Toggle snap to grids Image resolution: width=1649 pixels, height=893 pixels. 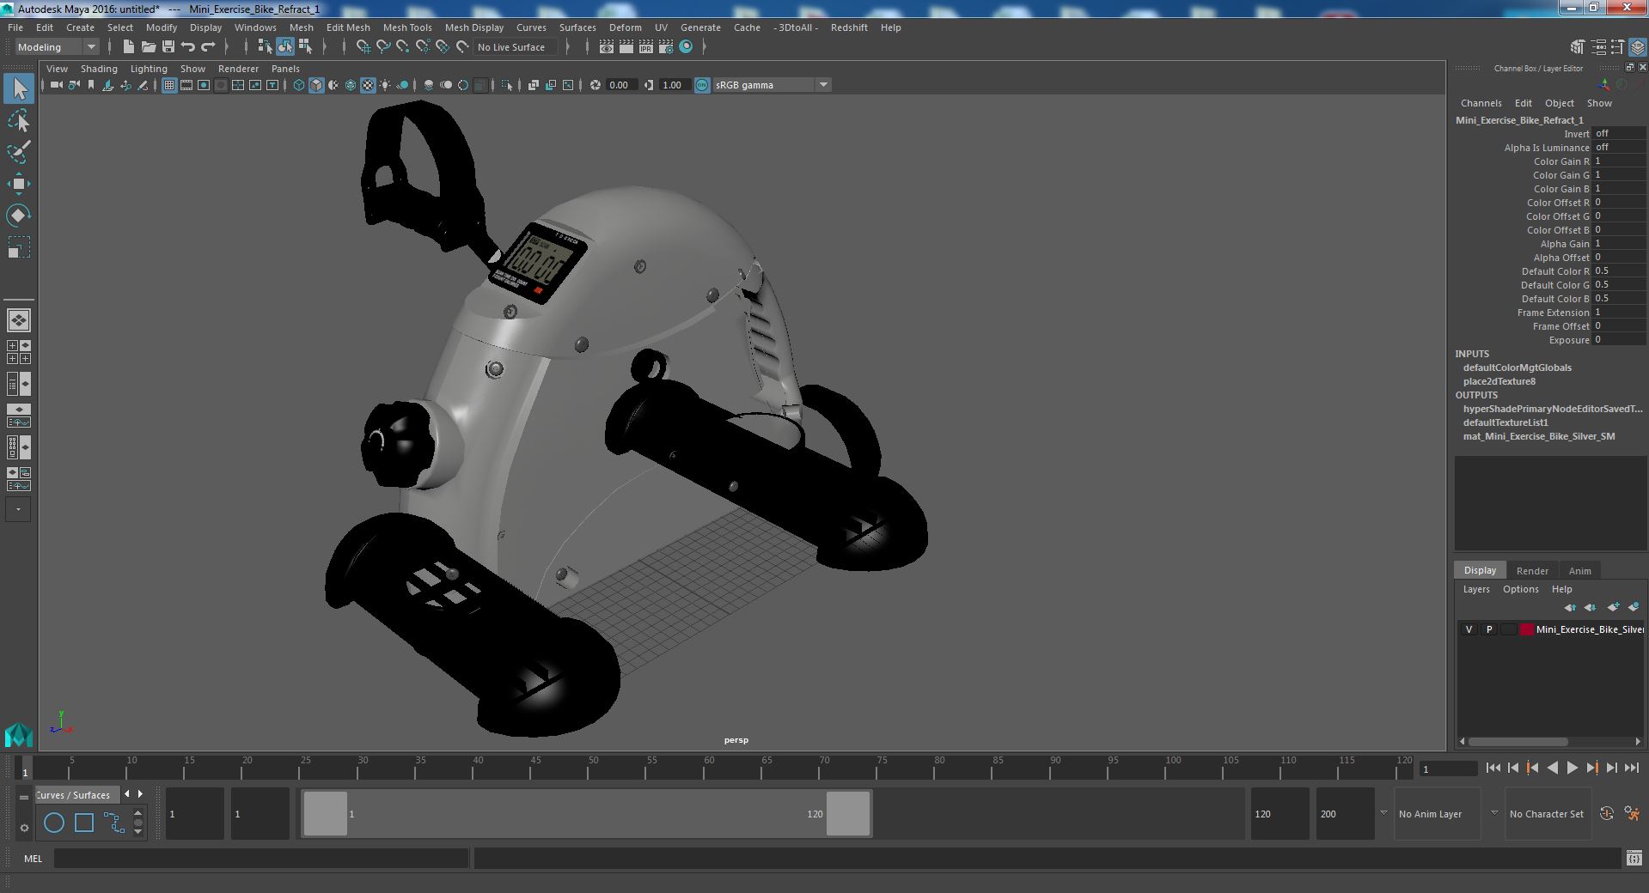click(363, 47)
